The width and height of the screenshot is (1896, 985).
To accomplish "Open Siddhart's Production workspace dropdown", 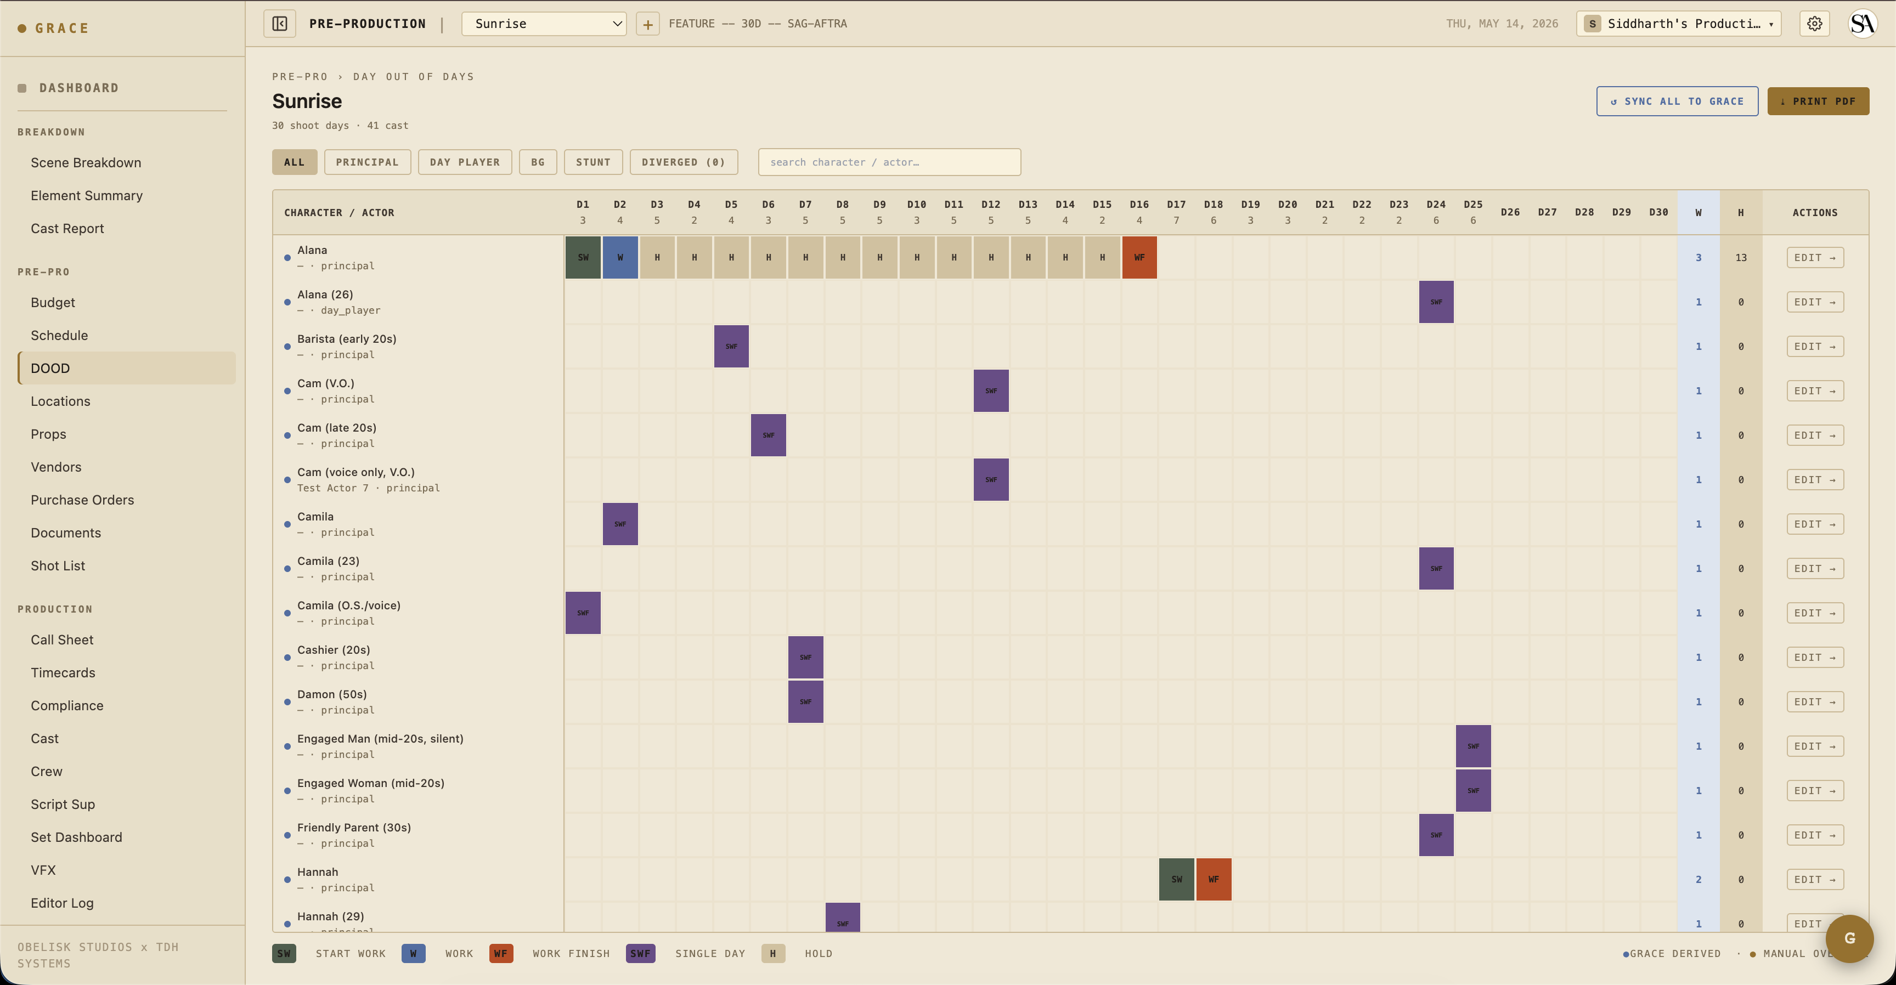I will 1678,24.
